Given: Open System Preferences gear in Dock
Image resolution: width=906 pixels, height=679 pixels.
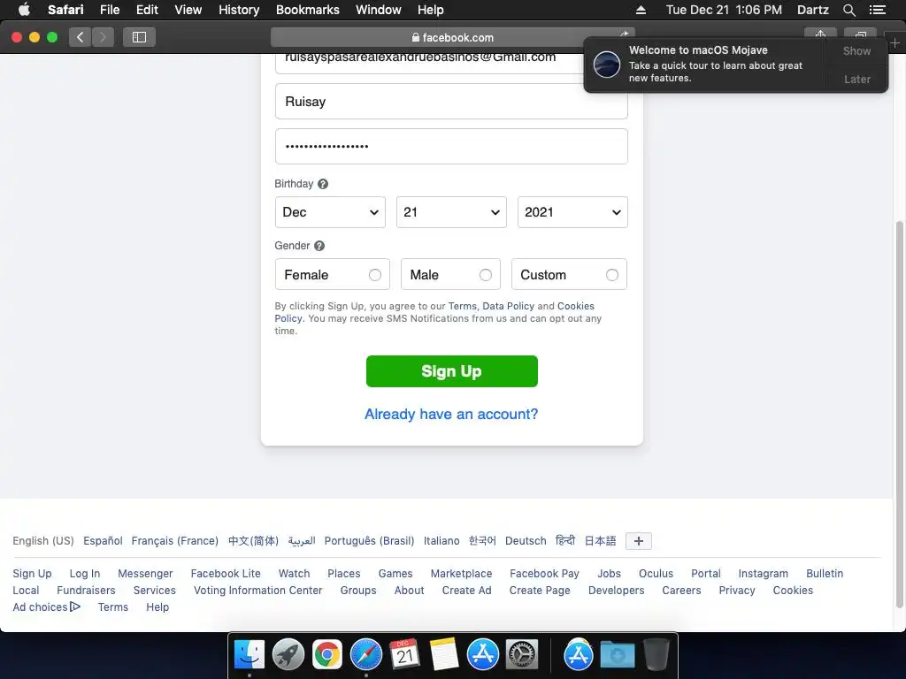Looking at the screenshot, I should tap(522, 655).
